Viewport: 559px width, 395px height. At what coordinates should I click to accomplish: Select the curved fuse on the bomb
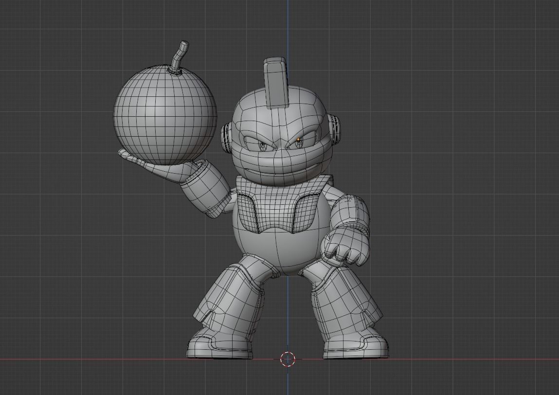[180, 57]
